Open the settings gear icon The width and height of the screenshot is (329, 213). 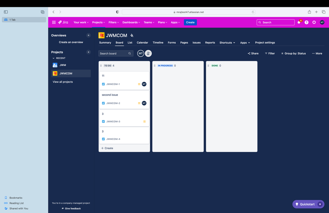click(x=314, y=22)
